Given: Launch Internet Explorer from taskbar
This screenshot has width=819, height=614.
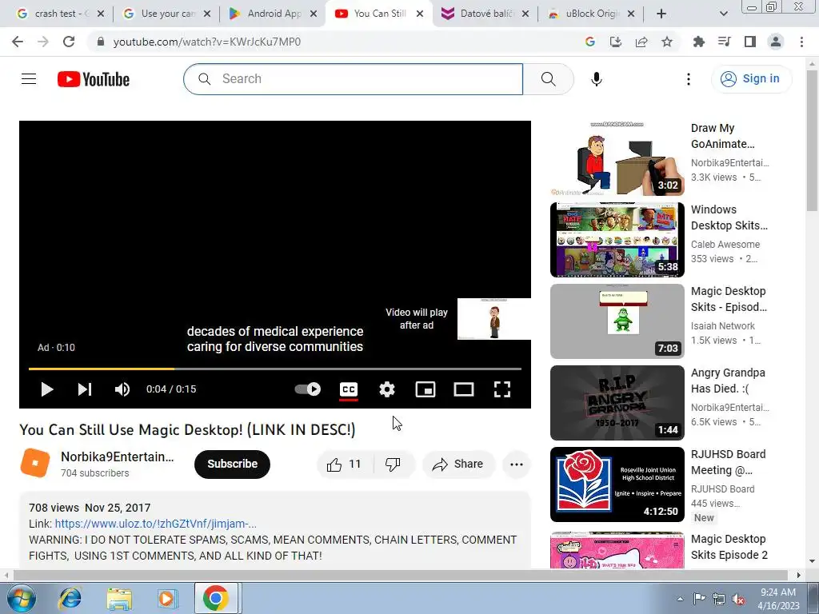Looking at the screenshot, I should click(70, 598).
